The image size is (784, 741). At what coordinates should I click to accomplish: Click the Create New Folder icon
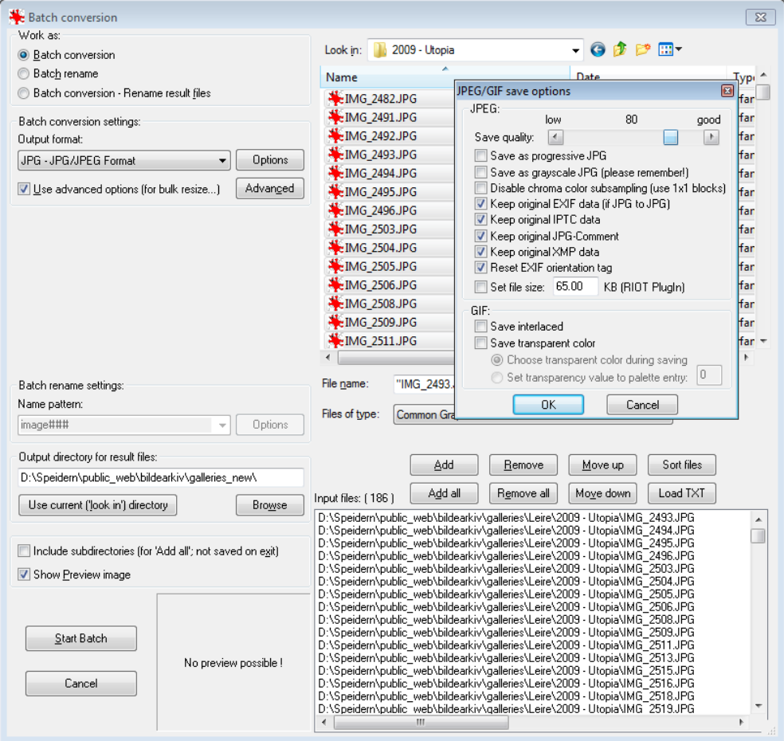point(643,50)
